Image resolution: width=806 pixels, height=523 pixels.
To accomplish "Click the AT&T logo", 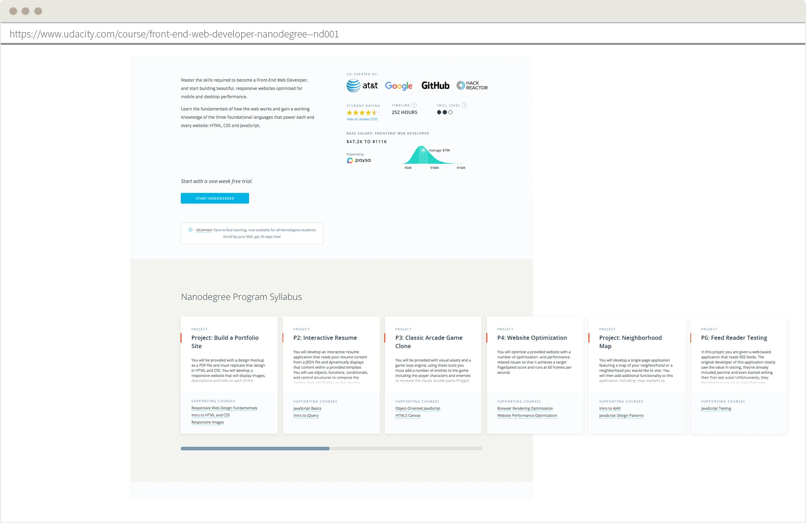I will tap(362, 86).
